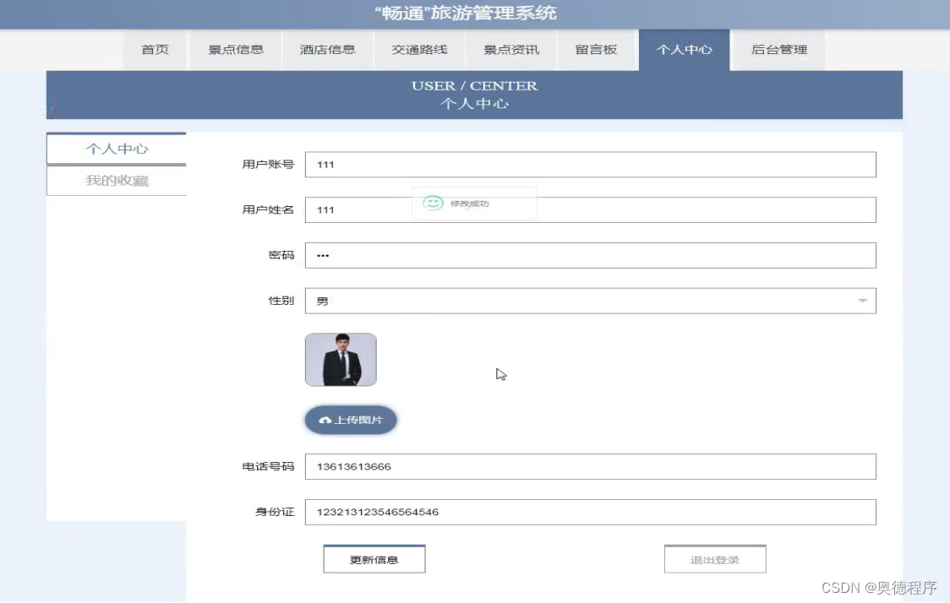
Task: Switch to the 首页 tab
Action: click(155, 50)
